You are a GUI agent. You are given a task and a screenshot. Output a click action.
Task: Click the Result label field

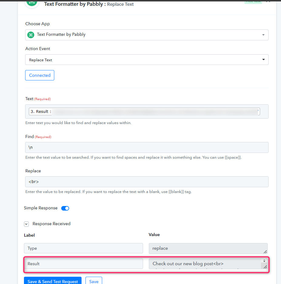click(83, 264)
